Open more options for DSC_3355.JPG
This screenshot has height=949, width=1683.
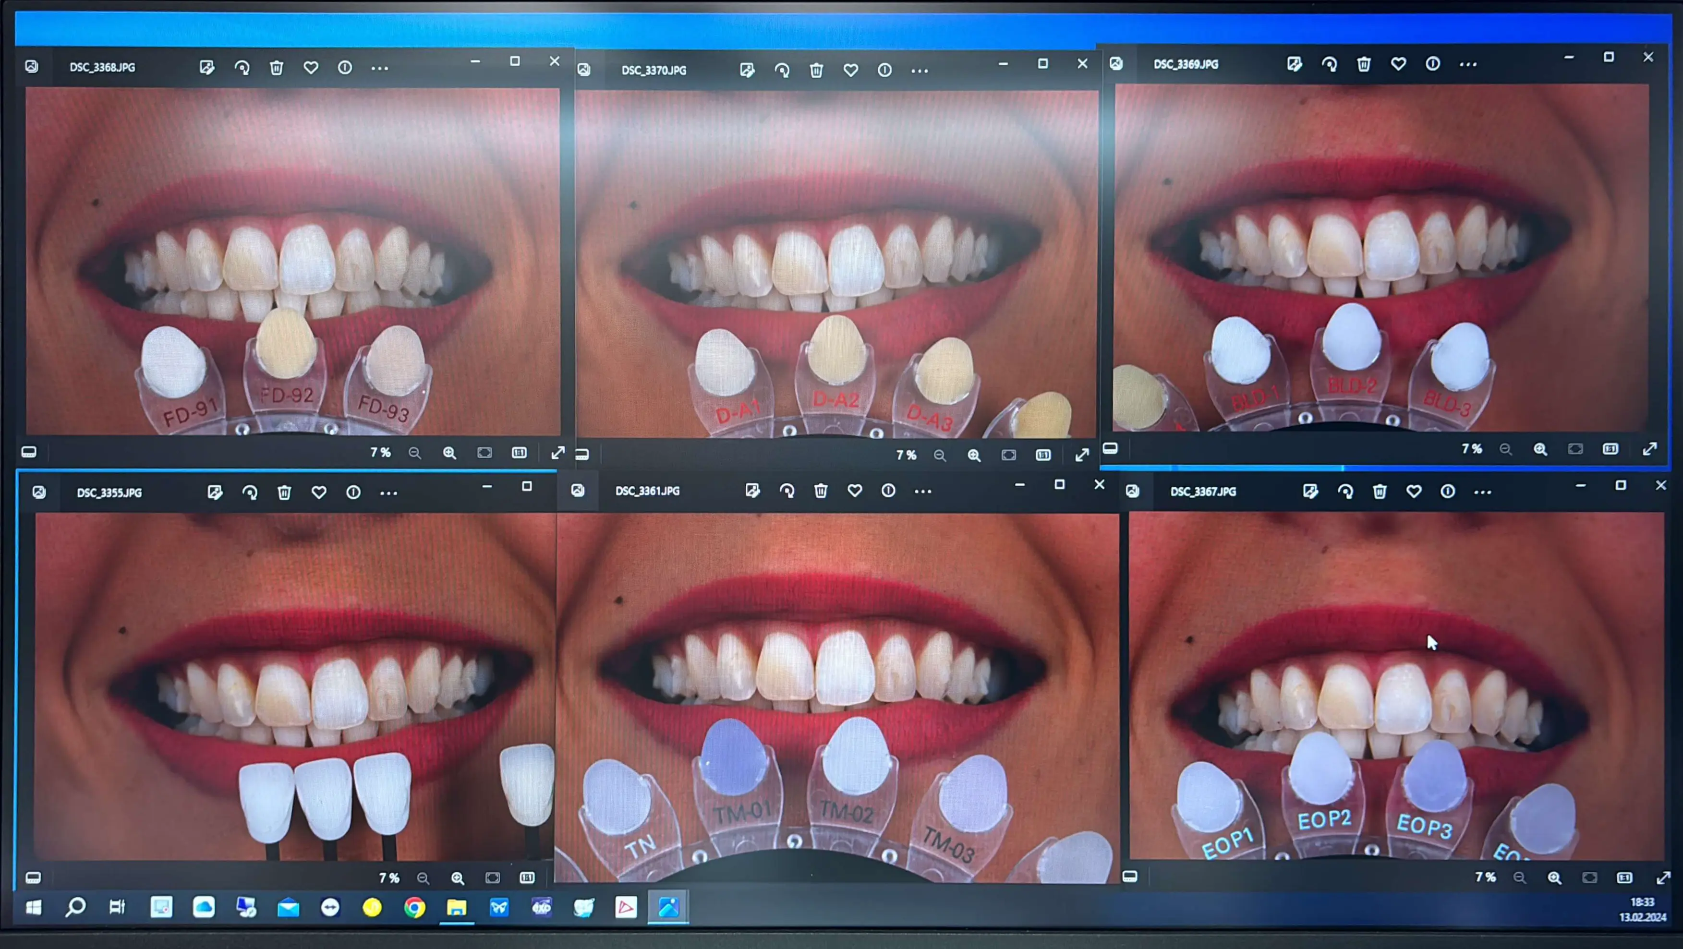[x=389, y=493]
